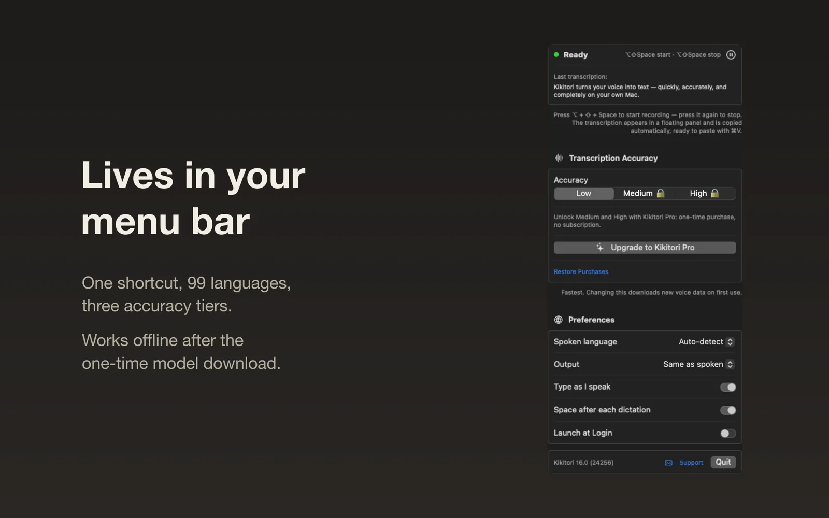Click 'Works offline after the' text
This screenshot has width=829, height=518.
(163, 340)
